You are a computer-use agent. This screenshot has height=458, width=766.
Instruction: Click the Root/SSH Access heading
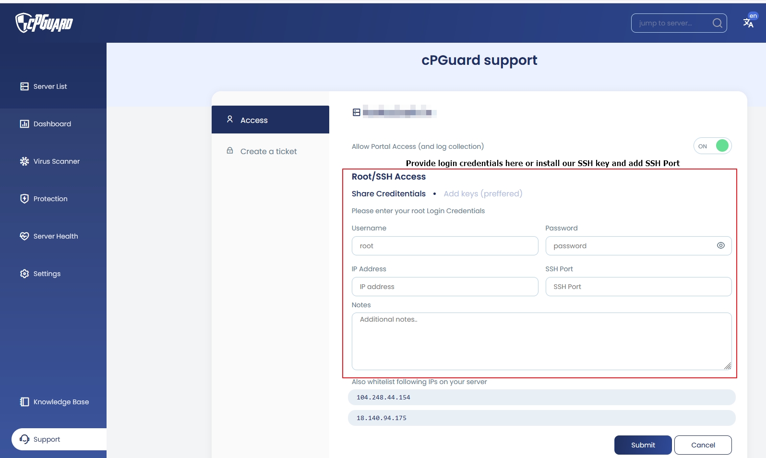coord(389,177)
